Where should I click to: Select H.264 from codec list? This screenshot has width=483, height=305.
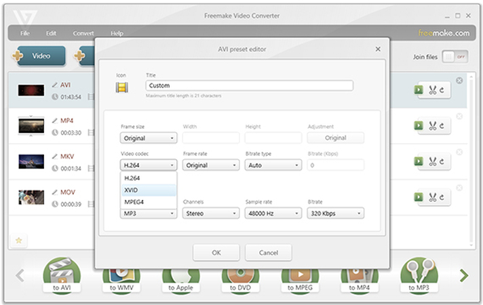point(149,178)
